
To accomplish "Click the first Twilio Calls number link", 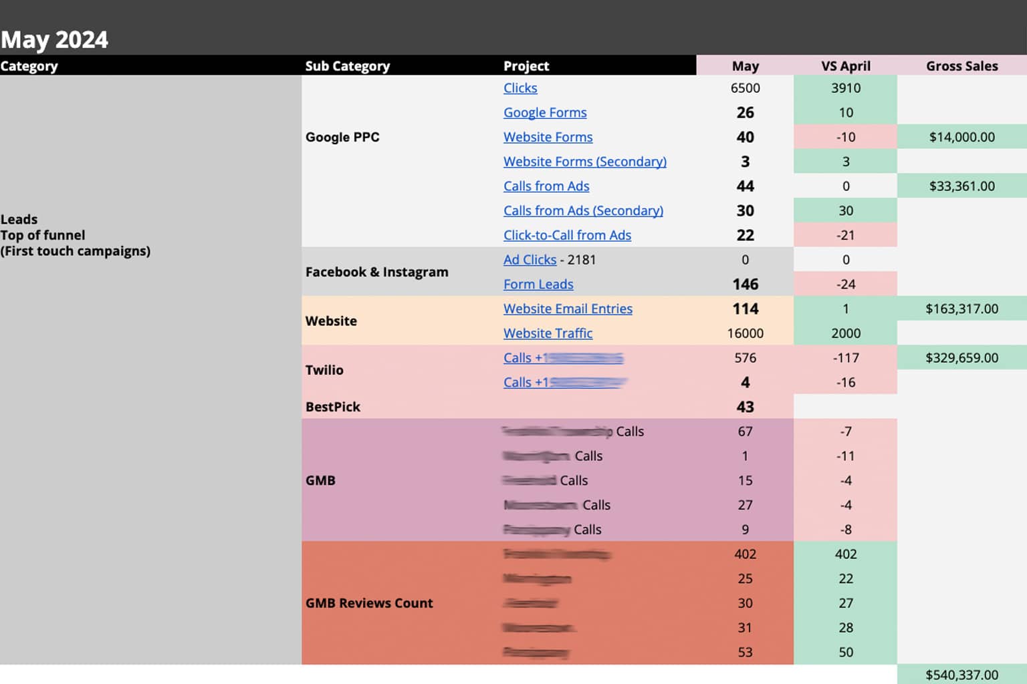I will coord(562,358).
